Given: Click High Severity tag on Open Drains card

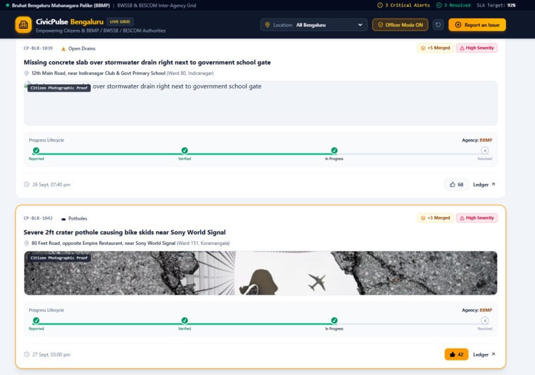Looking at the screenshot, I should point(477,48).
